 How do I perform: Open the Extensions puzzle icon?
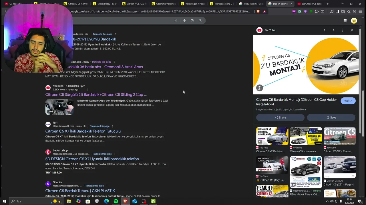(317, 11)
